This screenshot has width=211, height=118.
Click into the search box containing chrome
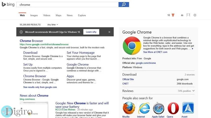point(67,4)
